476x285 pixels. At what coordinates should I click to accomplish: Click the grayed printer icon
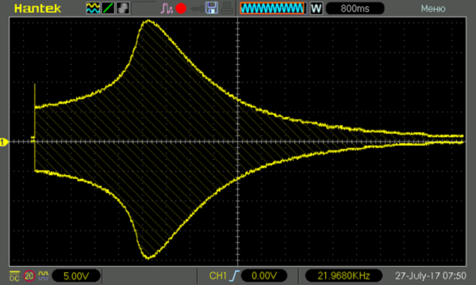tap(227, 8)
